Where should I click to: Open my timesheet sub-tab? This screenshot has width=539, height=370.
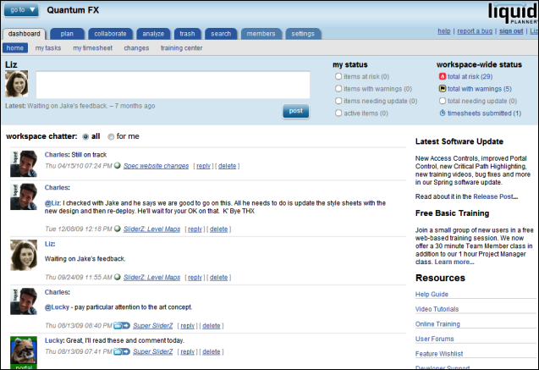93,47
